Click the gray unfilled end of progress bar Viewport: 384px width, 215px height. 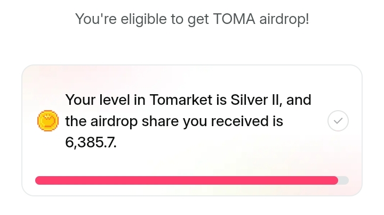tap(343, 180)
